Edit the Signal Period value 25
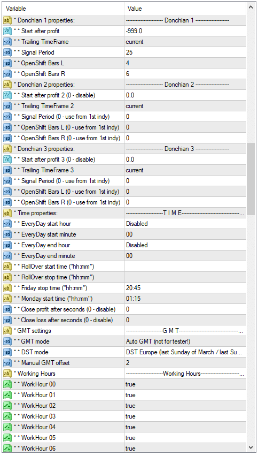The height and width of the screenshot is (456, 258). [x=185, y=52]
